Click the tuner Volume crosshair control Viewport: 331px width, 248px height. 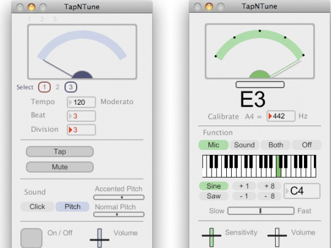277,238
